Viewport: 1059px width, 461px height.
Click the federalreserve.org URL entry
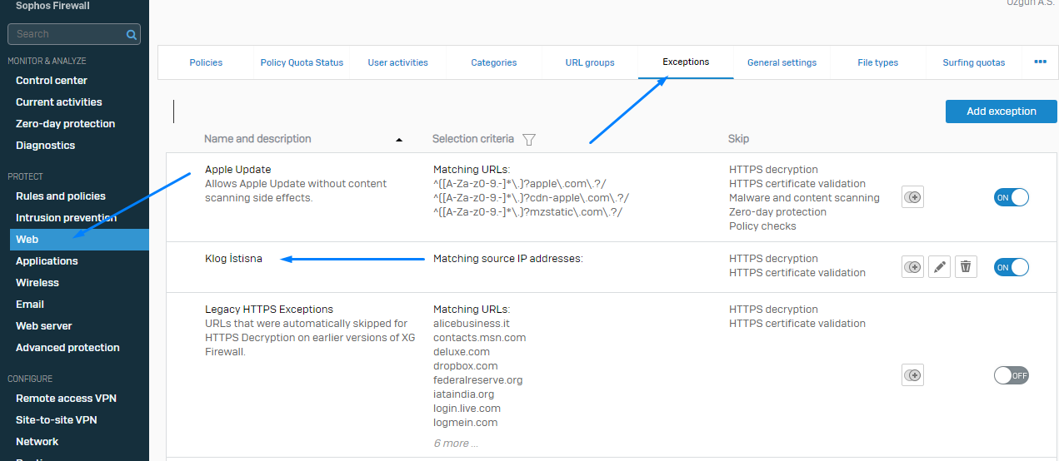(478, 380)
